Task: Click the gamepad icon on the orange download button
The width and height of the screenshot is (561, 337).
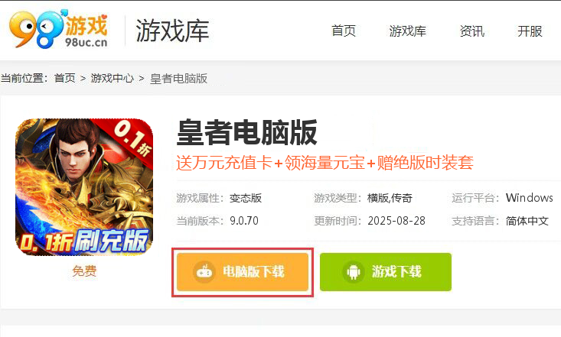Action: click(x=204, y=272)
